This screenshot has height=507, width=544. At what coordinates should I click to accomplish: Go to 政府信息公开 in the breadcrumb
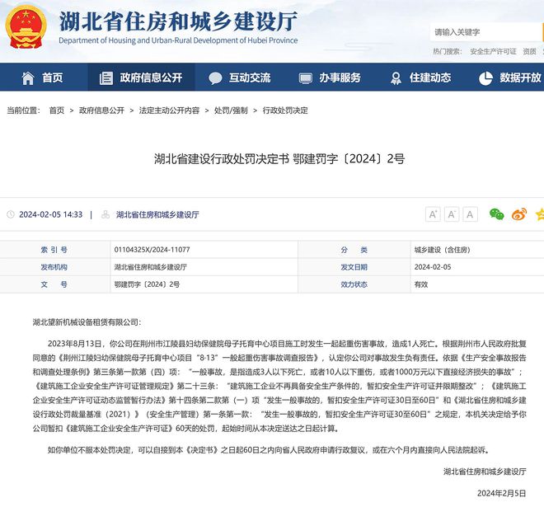(101, 110)
